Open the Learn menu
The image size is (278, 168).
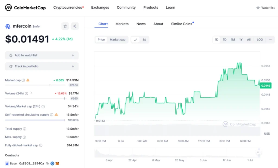click(170, 7)
